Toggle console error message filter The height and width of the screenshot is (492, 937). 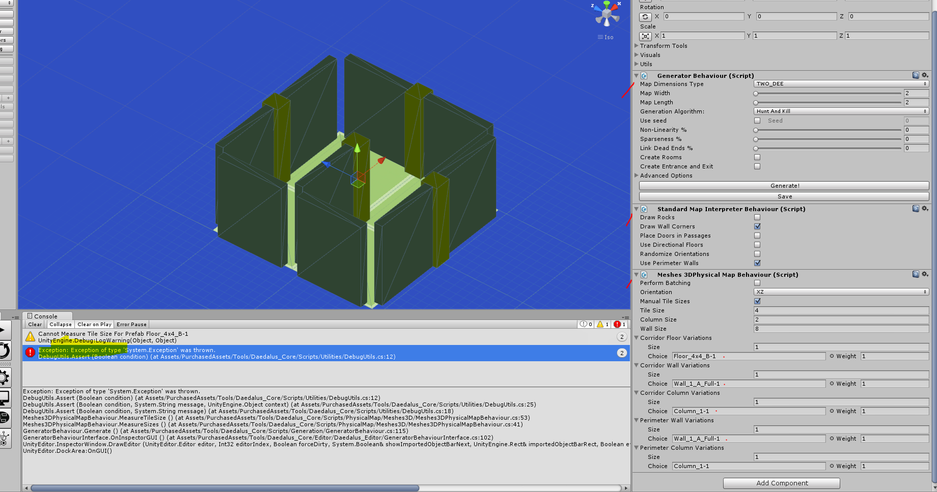pos(619,324)
